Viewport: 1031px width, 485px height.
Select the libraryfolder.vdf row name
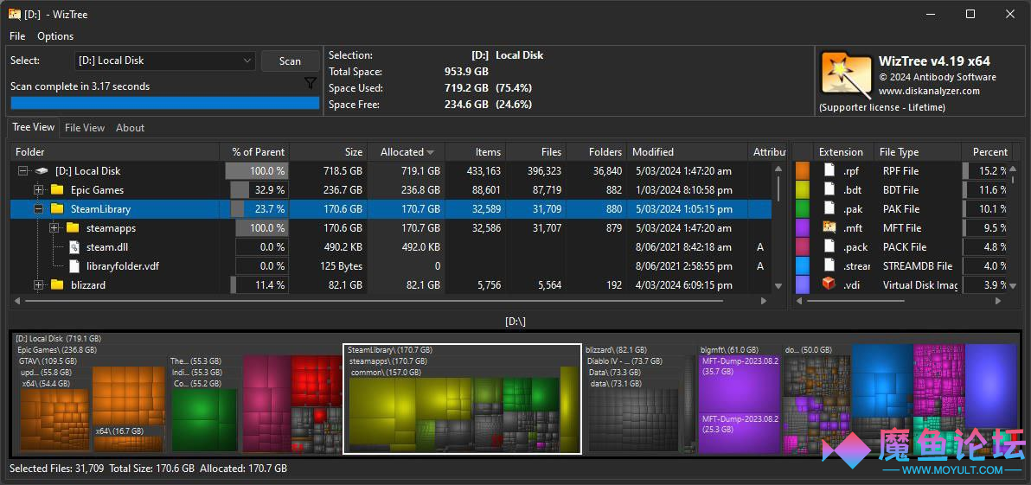123,266
